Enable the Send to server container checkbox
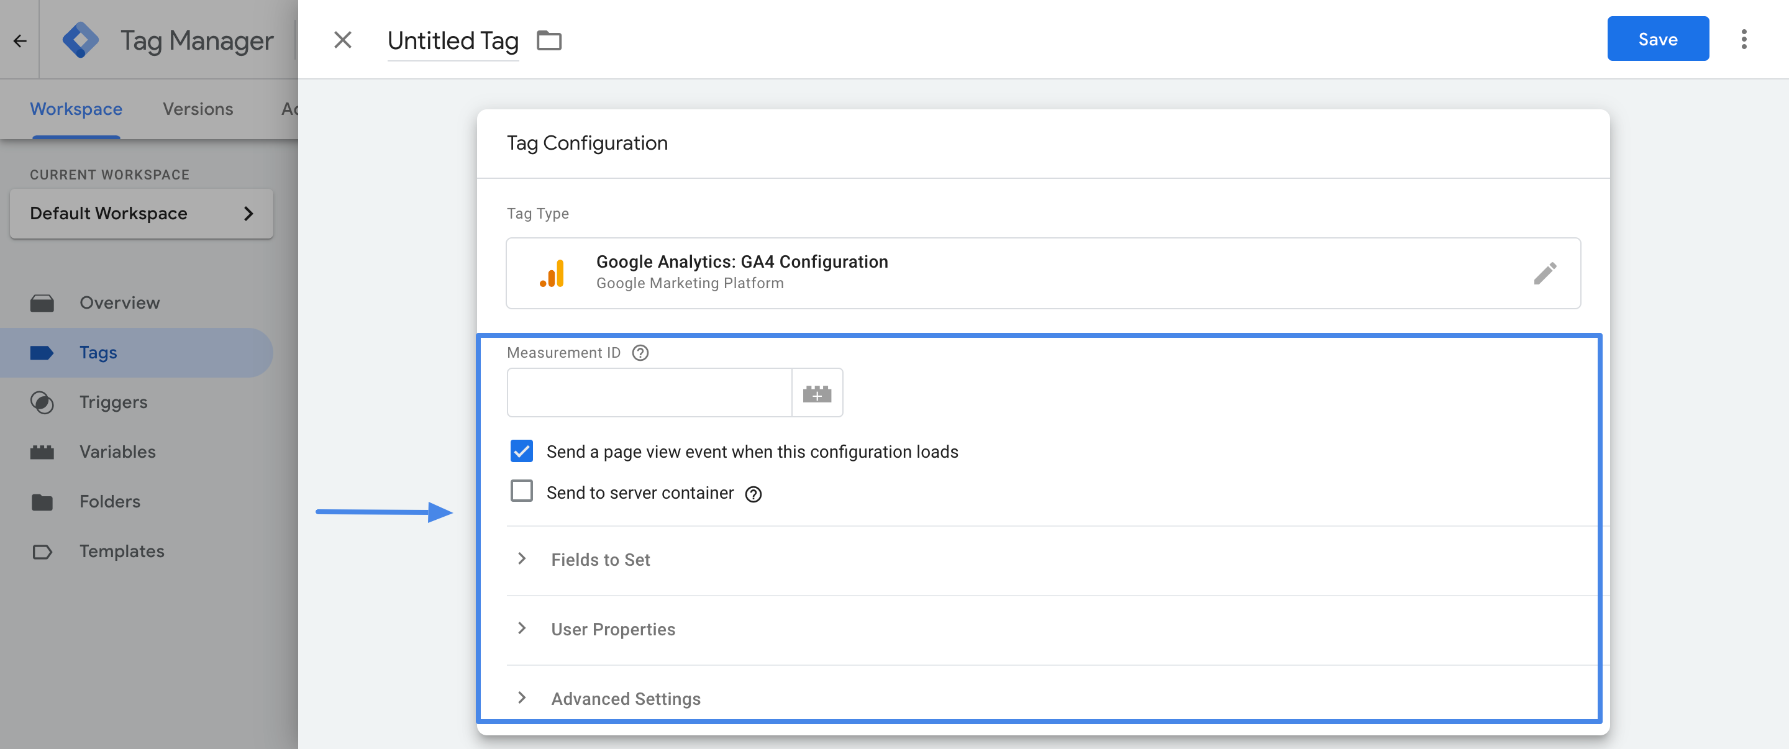 coord(522,491)
